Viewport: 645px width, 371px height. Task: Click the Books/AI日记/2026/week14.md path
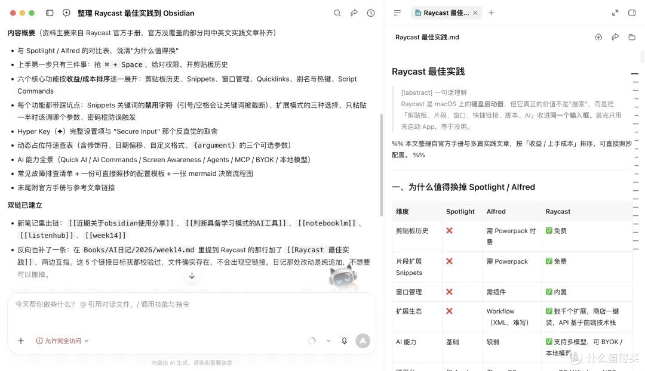[139, 250]
